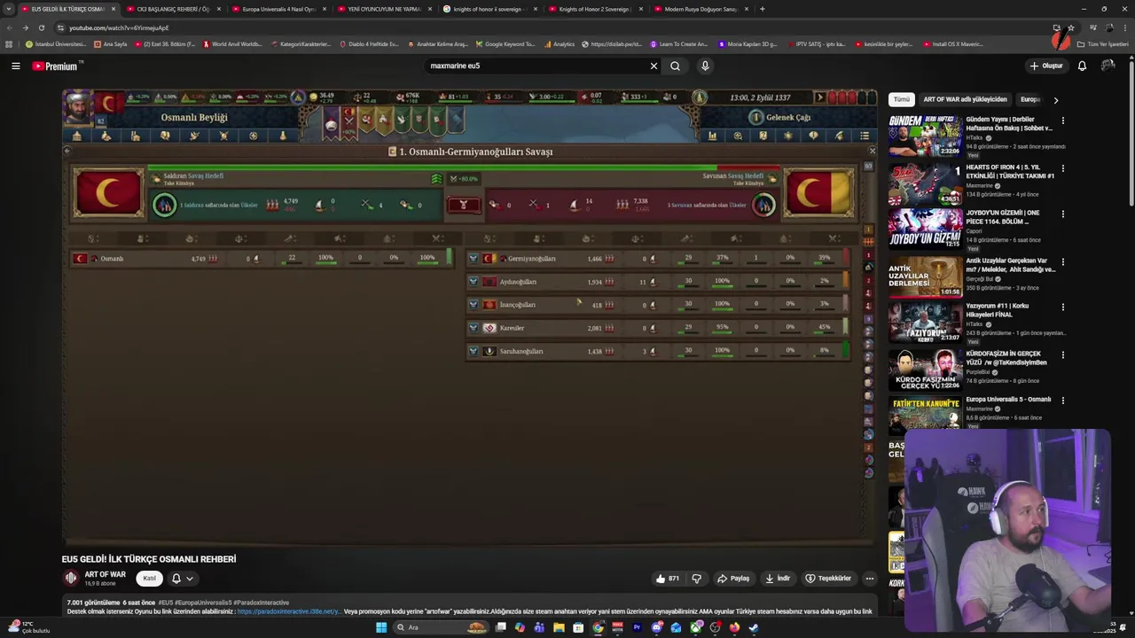The image size is (1135, 638).
Task: Open options for Joyboy'un Gizemi video
Action: pyautogui.click(x=1063, y=214)
